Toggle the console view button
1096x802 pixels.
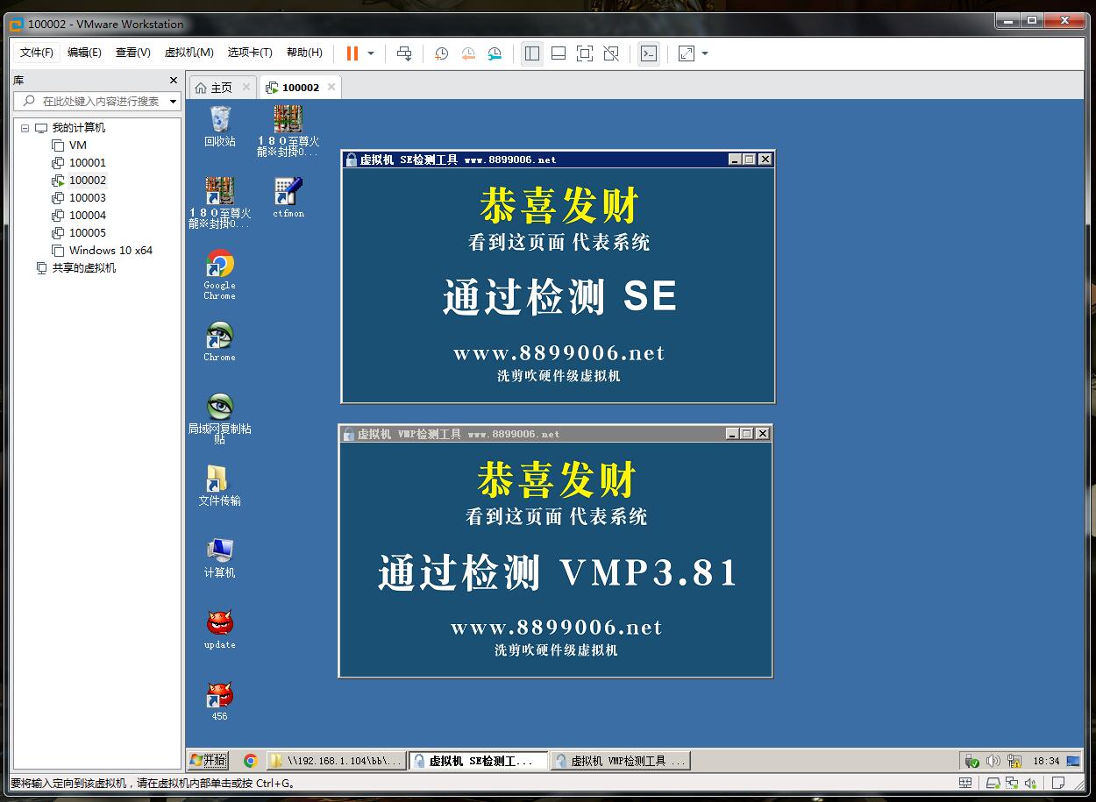[648, 53]
